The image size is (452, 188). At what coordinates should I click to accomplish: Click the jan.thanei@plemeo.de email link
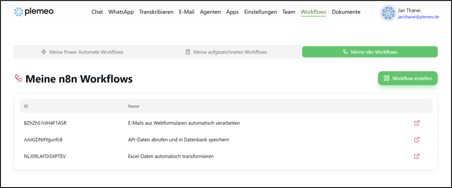coord(423,16)
